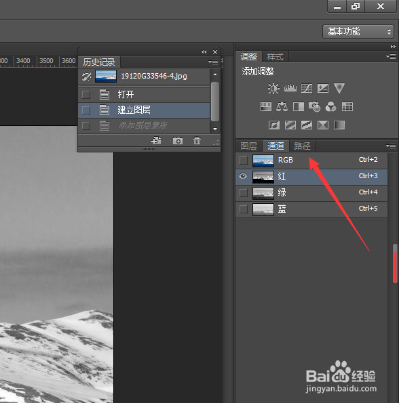
Task: Add a Posterize adjustment
Action: [x=290, y=125]
